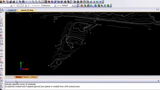The width and height of the screenshot is (160, 90).
Task: Select the Parallel line tool in sidebar
Action: pos(1,30)
